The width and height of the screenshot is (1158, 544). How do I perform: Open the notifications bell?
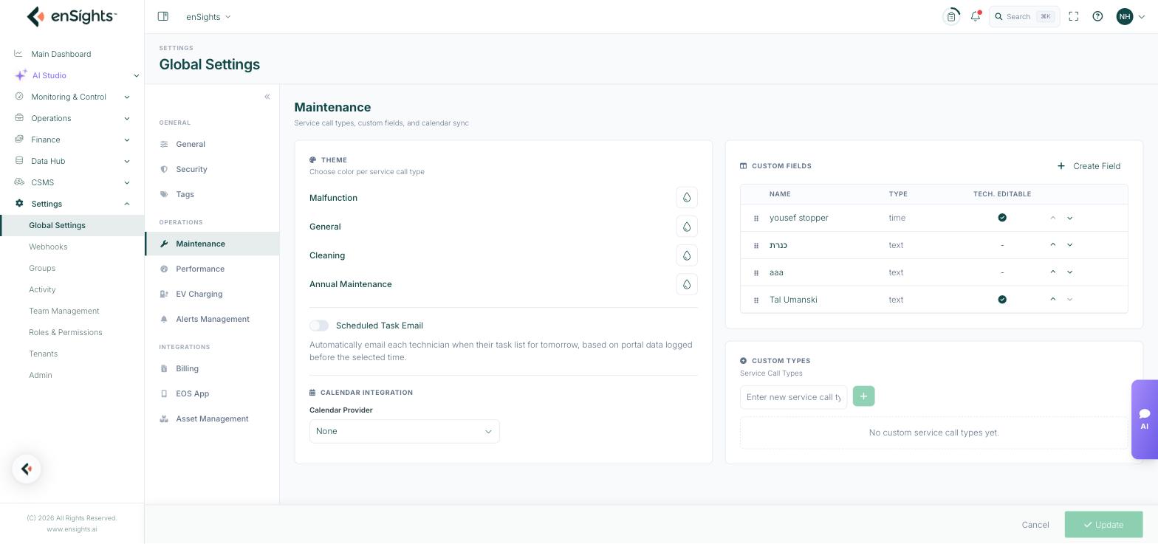976,16
